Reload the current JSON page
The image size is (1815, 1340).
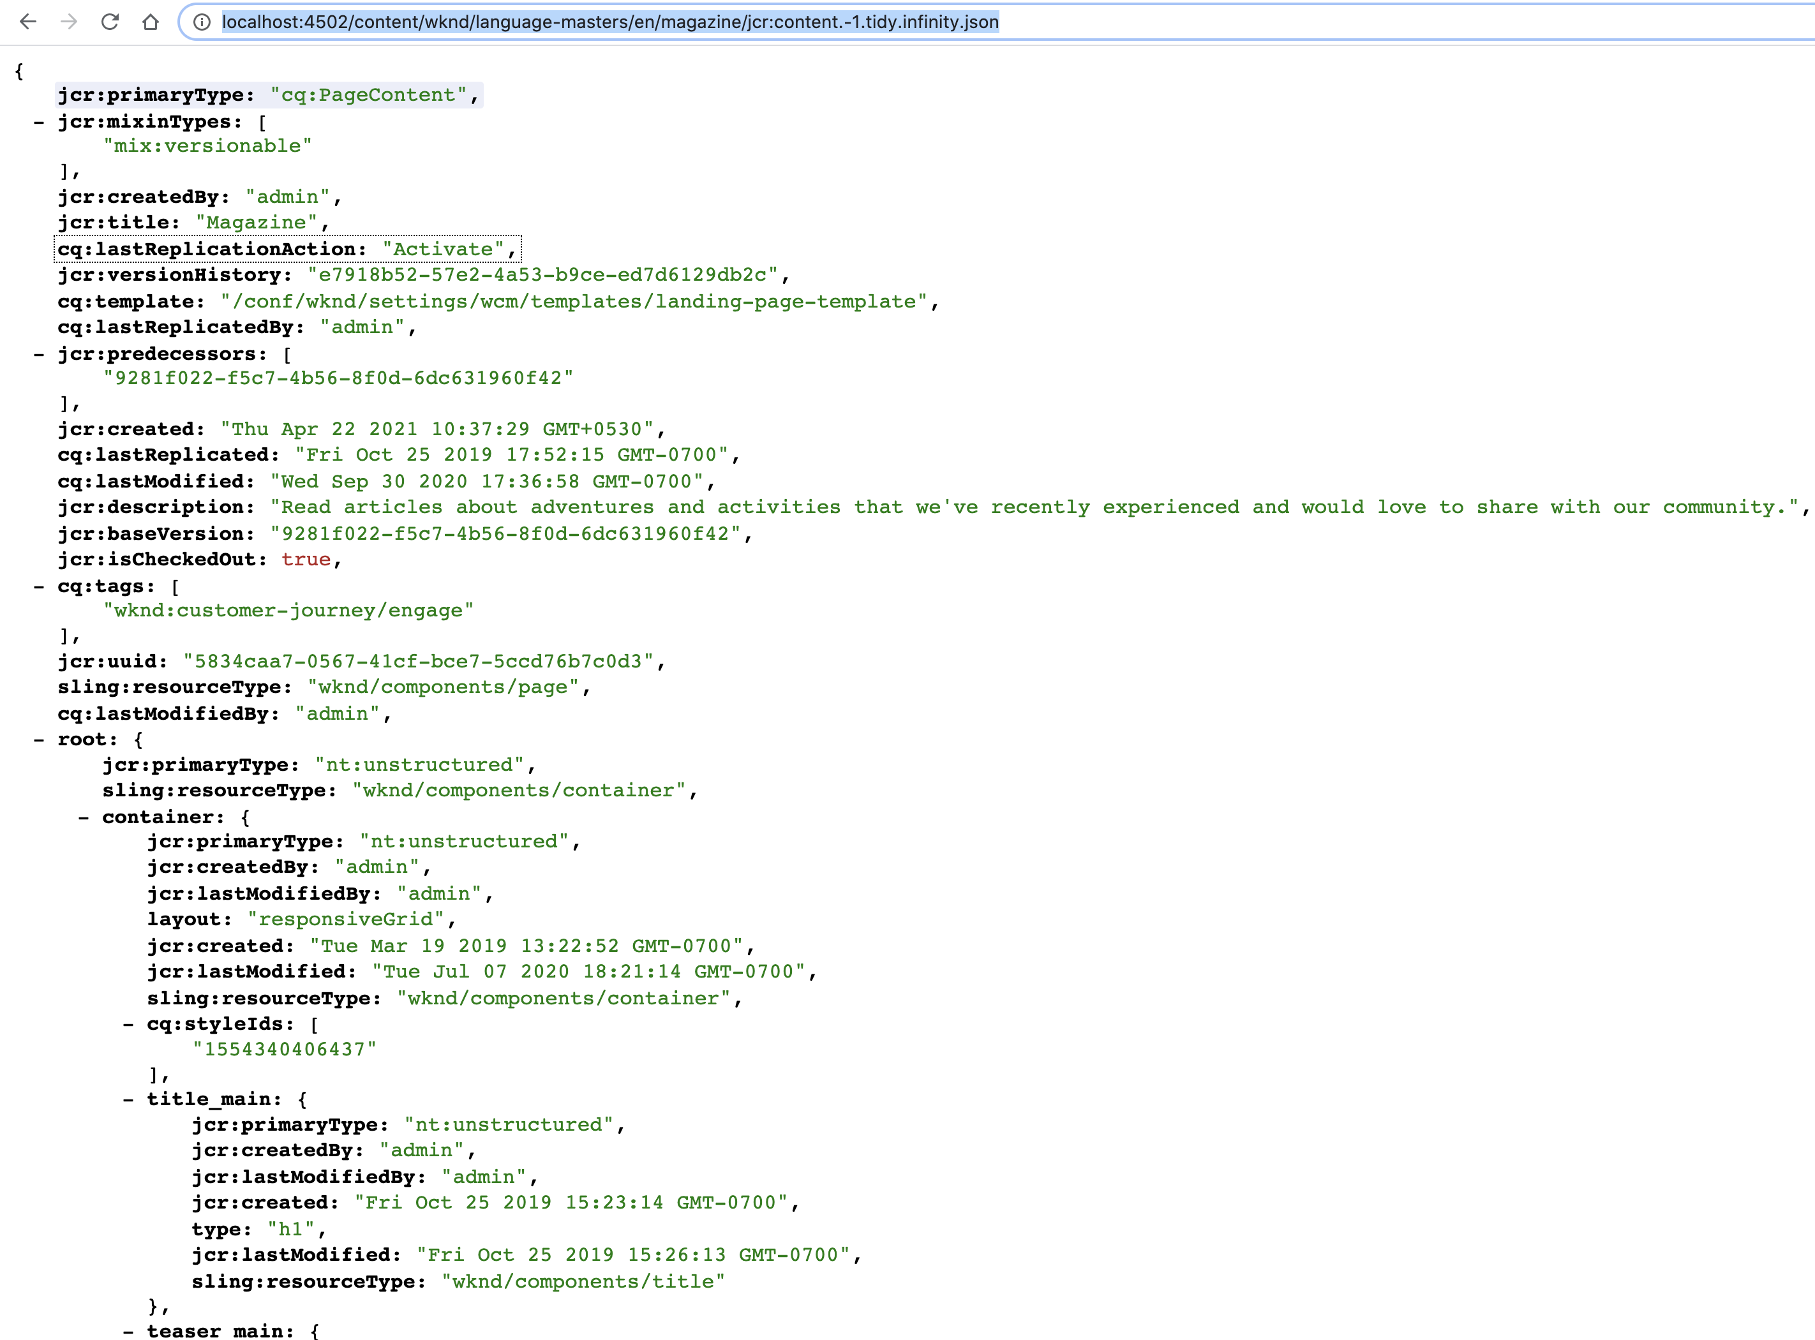(110, 23)
